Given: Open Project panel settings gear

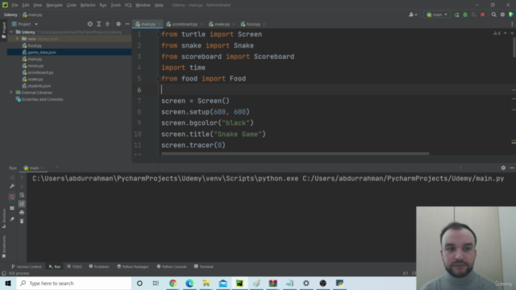Looking at the screenshot, I should coord(119,24).
